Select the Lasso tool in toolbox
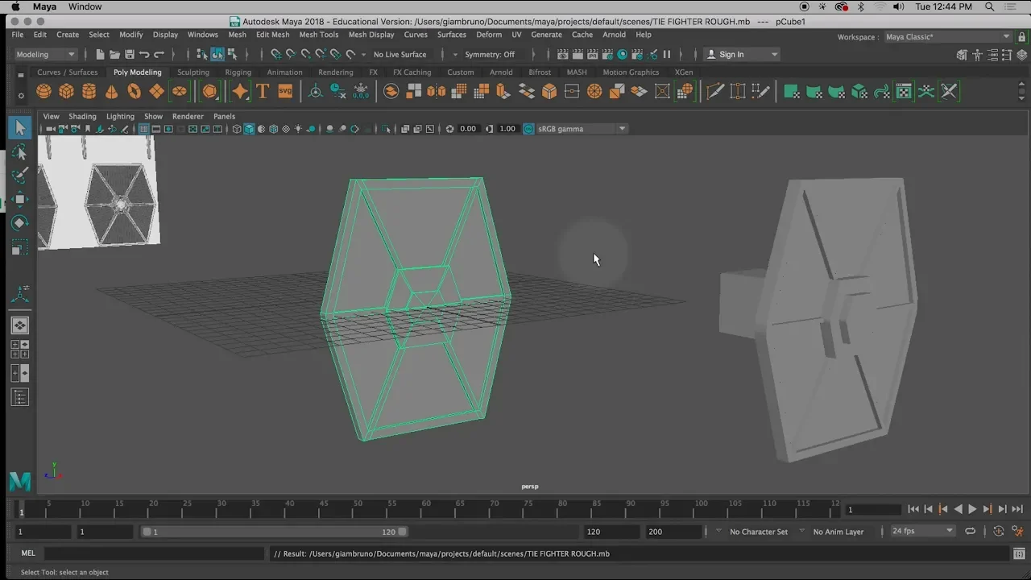Viewport: 1031px width, 580px height. tap(20, 152)
